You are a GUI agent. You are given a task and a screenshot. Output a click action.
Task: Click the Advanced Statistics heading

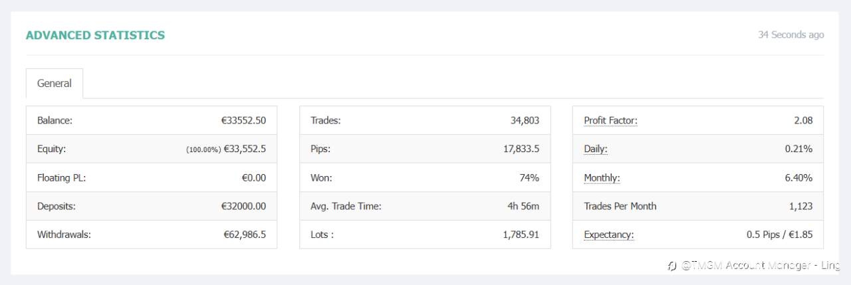coord(95,35)
